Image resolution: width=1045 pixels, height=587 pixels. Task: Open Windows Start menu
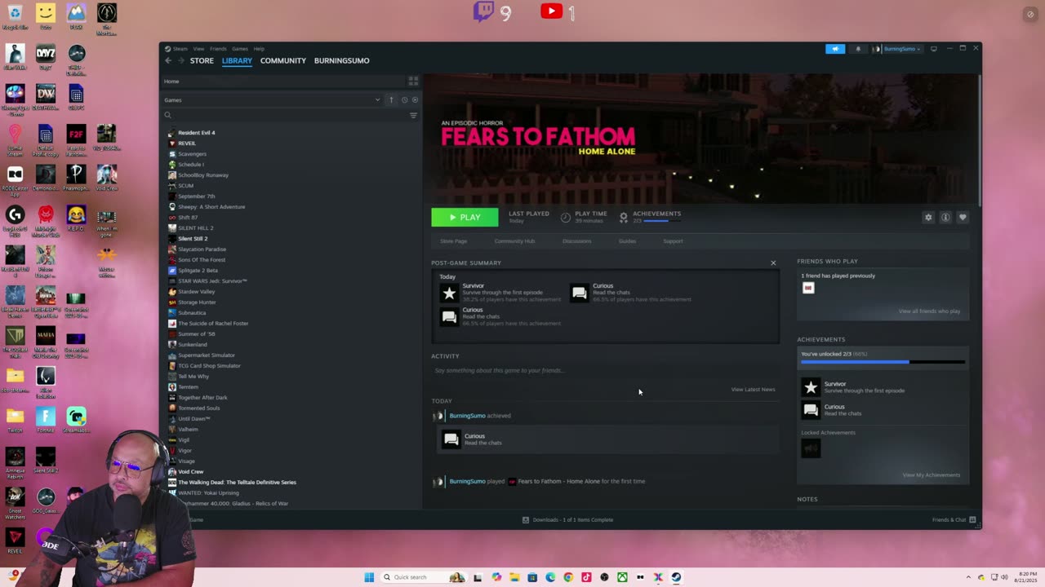click(x=369, y=577)
